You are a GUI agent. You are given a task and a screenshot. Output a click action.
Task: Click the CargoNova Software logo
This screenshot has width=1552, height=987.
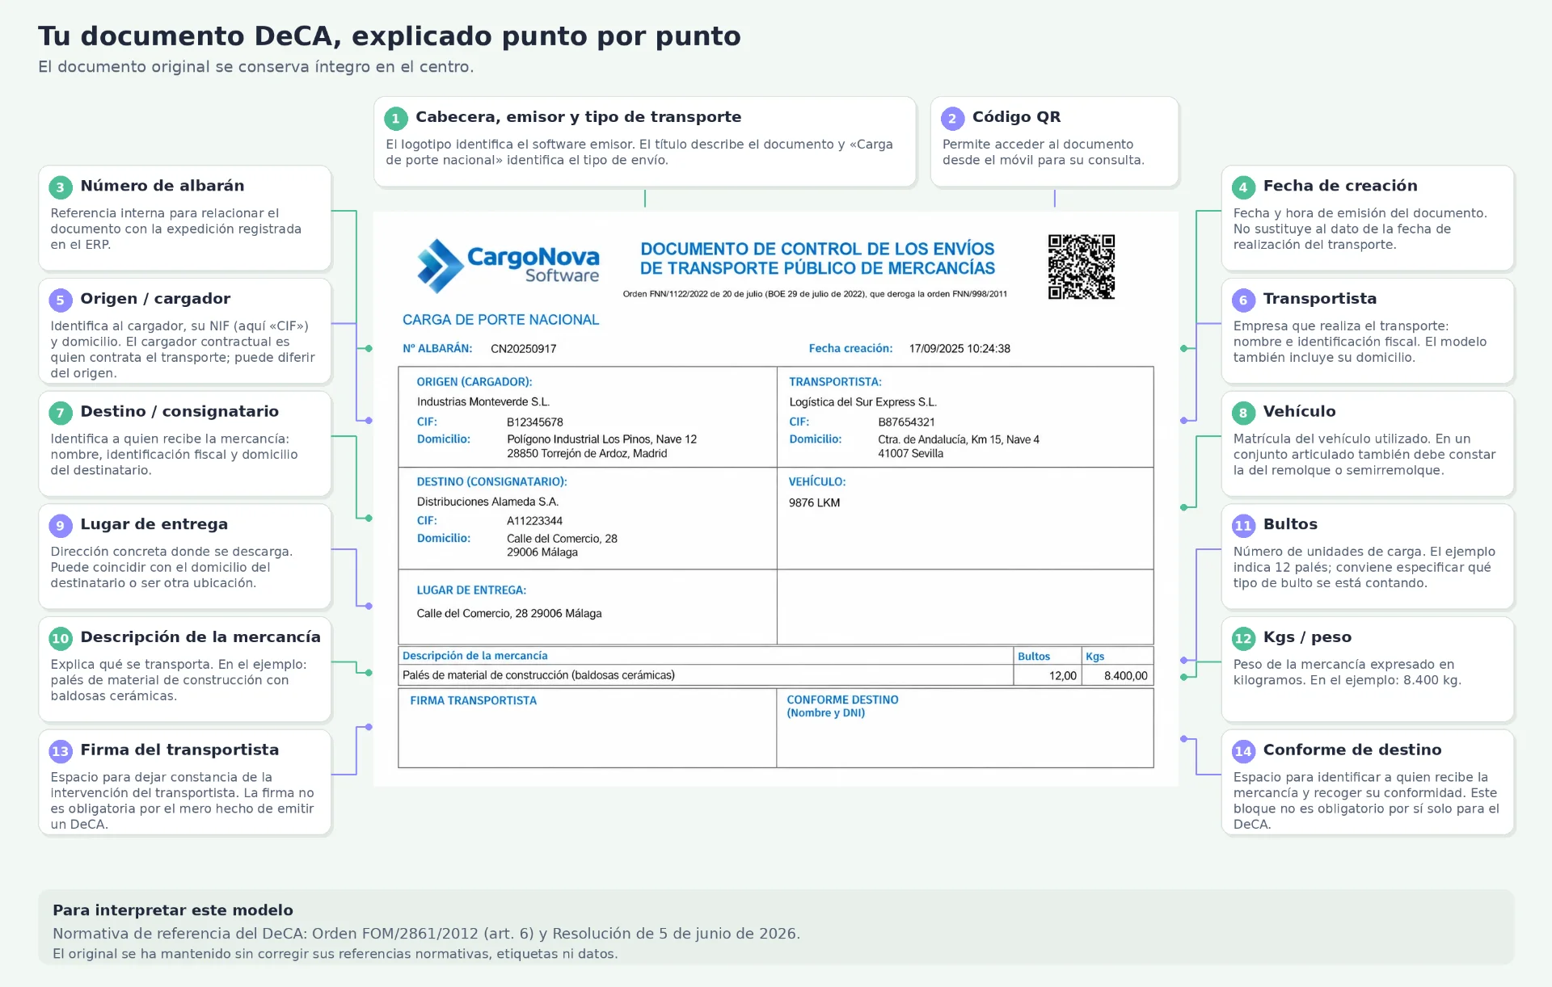coord(508,265)
